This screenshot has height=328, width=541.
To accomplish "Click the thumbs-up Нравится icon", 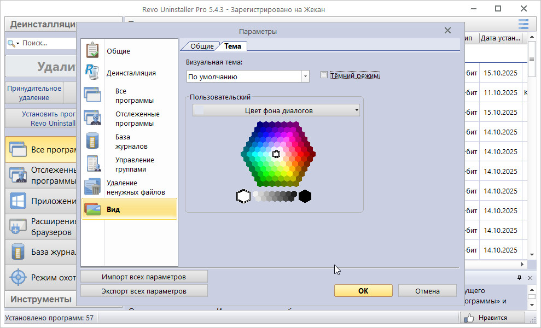I will [468, 318].
